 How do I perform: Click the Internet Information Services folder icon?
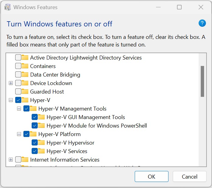[25, 160]
